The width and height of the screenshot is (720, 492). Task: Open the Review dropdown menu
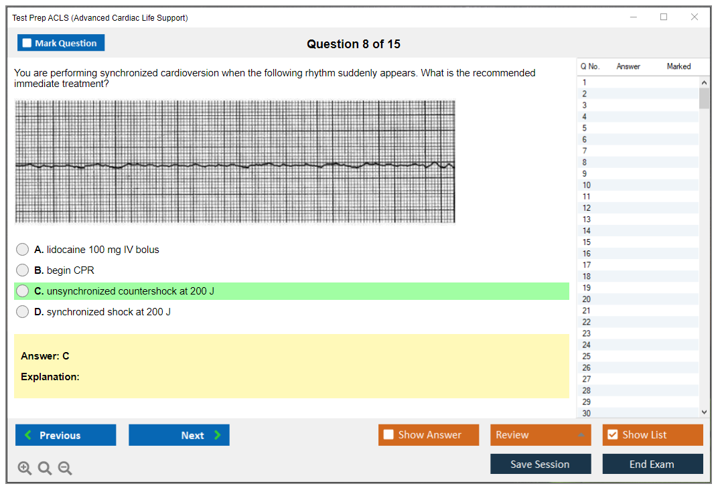pyautogui.click(x=541, y=435)
